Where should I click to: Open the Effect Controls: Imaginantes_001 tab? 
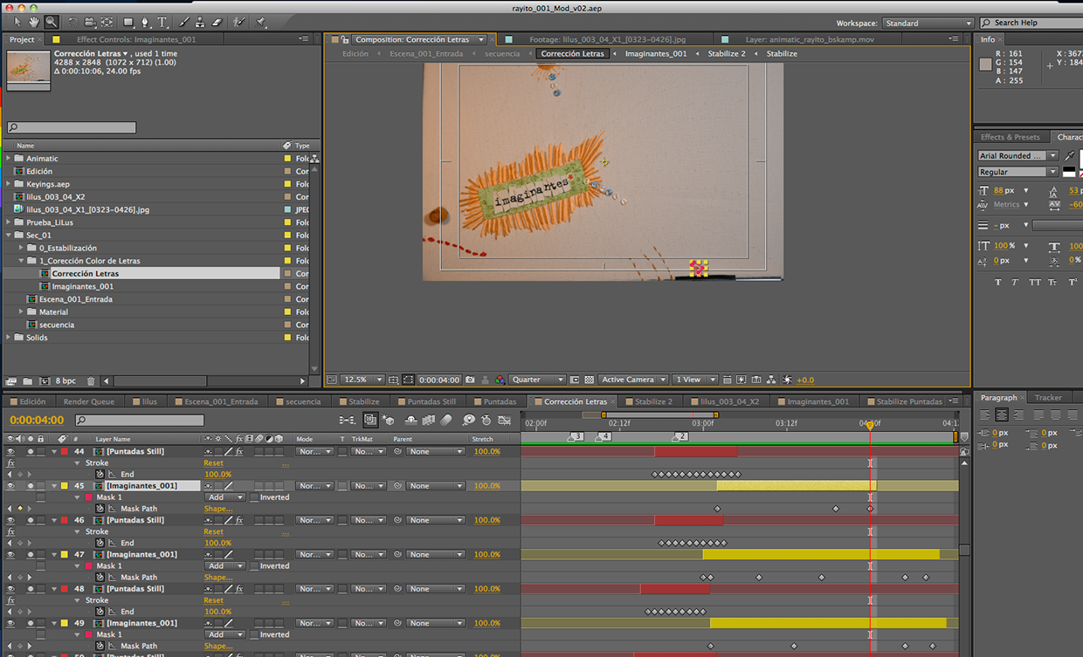click(x=135, y=39)
